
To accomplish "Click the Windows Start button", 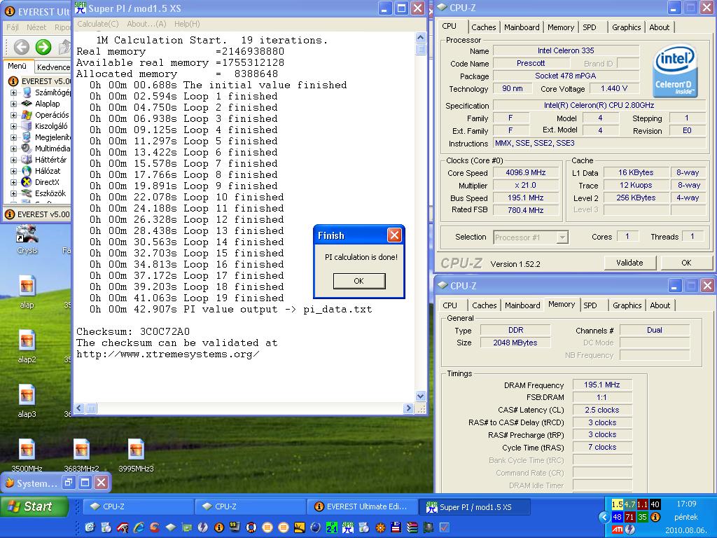I will (x=34, y=506).
